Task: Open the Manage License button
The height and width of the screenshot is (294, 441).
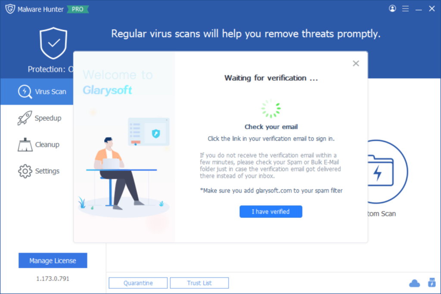Action: (53, 260)
